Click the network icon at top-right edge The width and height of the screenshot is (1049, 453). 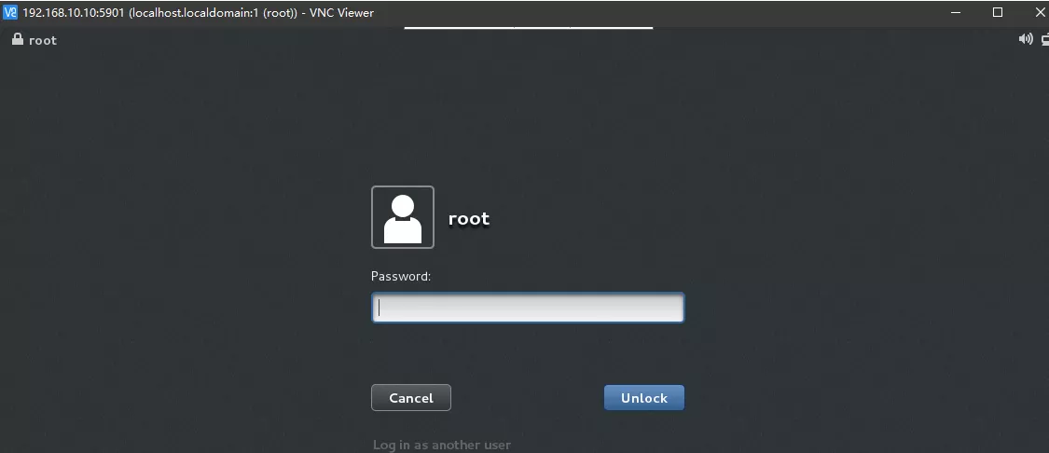1044,39
